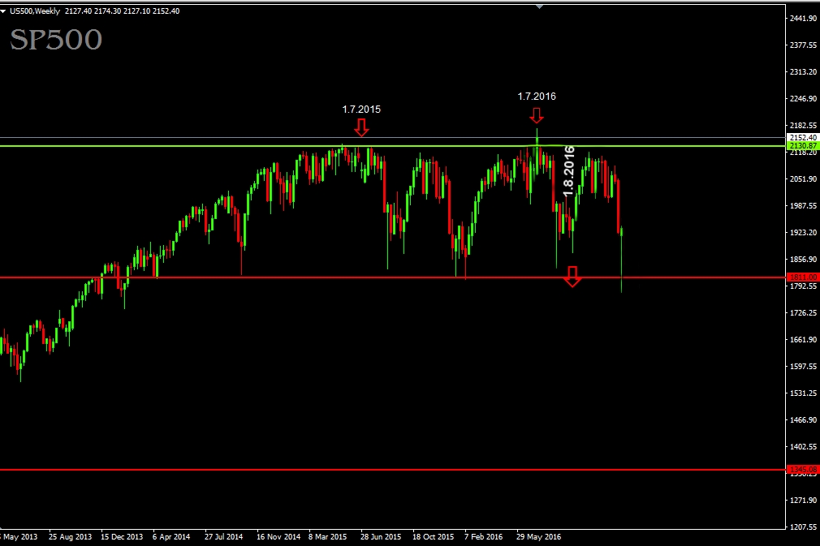Click the red 1345.08 price tag

(803, 470)
